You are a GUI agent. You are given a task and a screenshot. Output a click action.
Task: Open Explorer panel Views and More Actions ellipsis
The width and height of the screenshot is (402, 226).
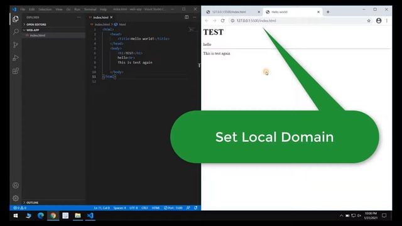(x=79, y=17)
